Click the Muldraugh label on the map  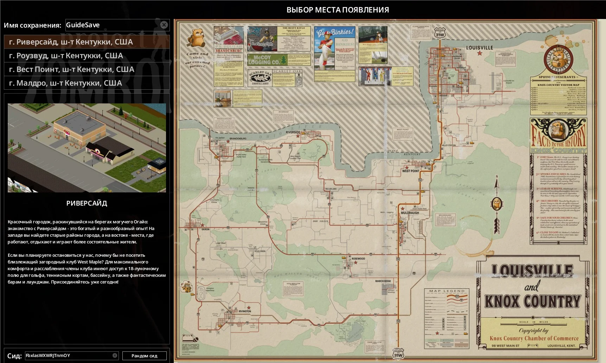point(410,213)
